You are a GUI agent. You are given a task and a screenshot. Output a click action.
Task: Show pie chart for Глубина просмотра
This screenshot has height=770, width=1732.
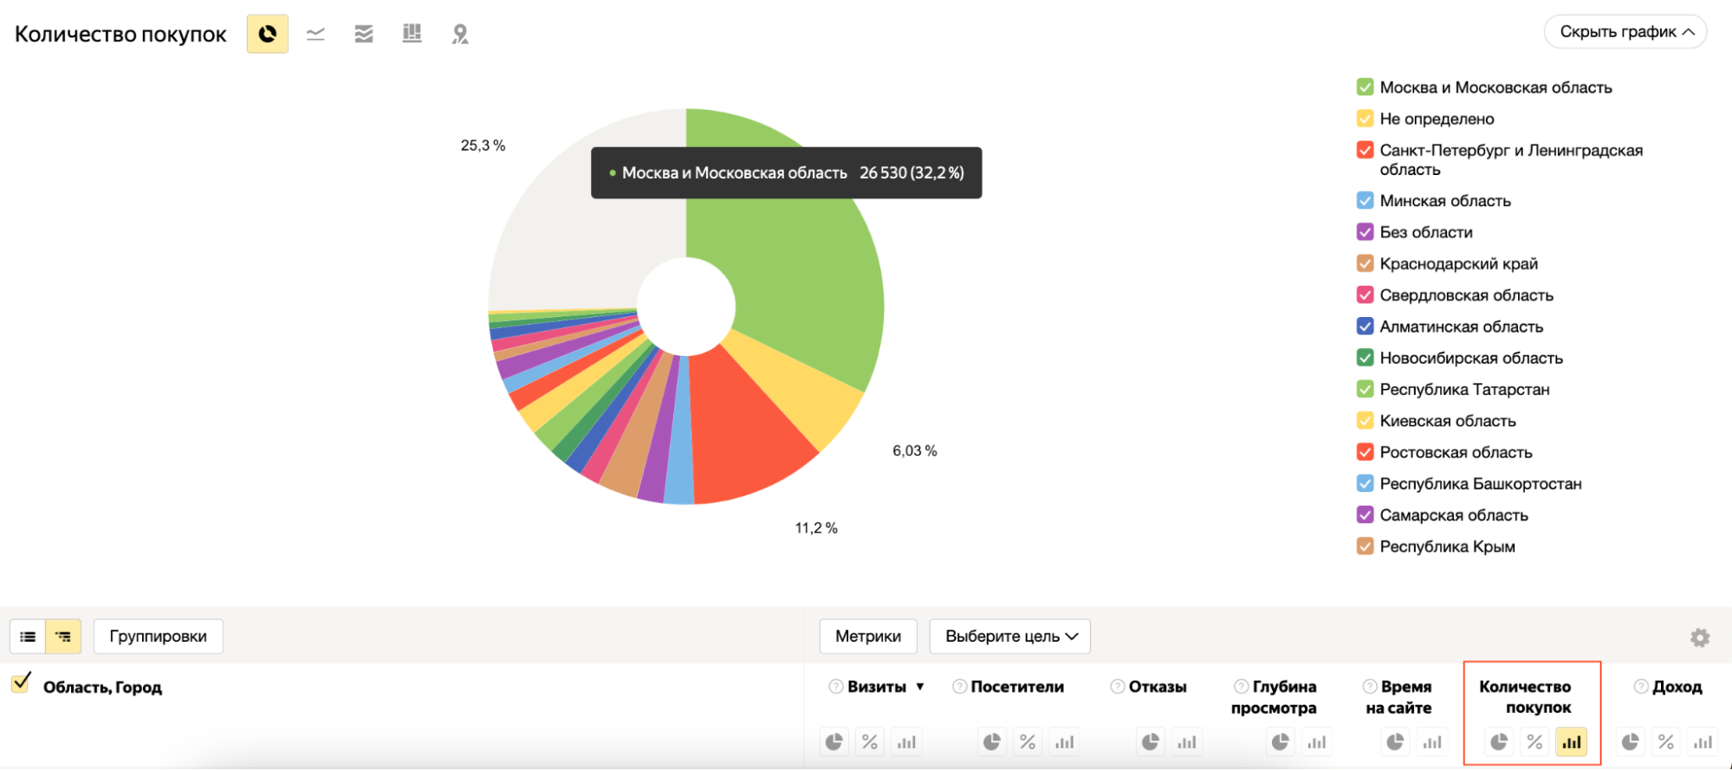pos(1281,742)
